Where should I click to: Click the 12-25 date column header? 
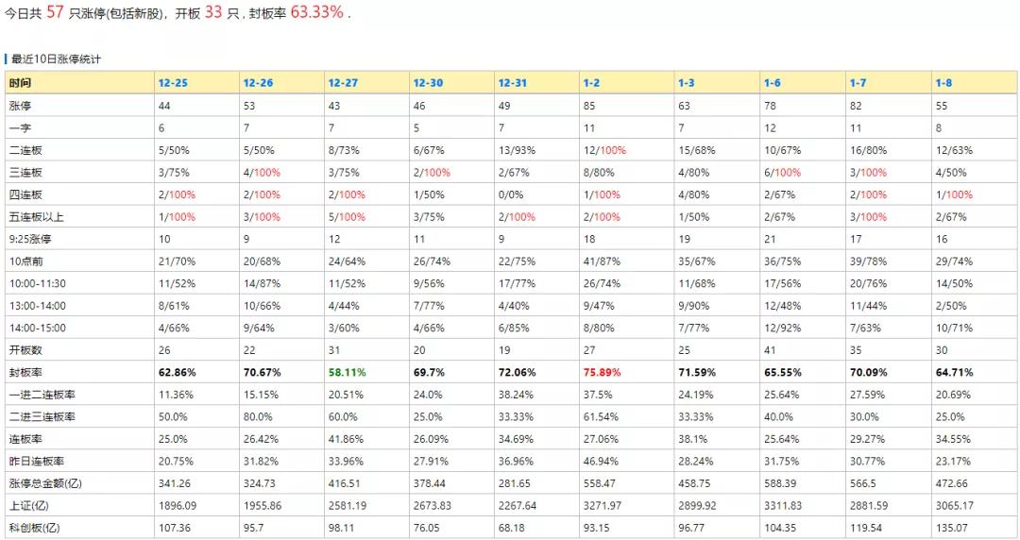[x=173, y=83]
